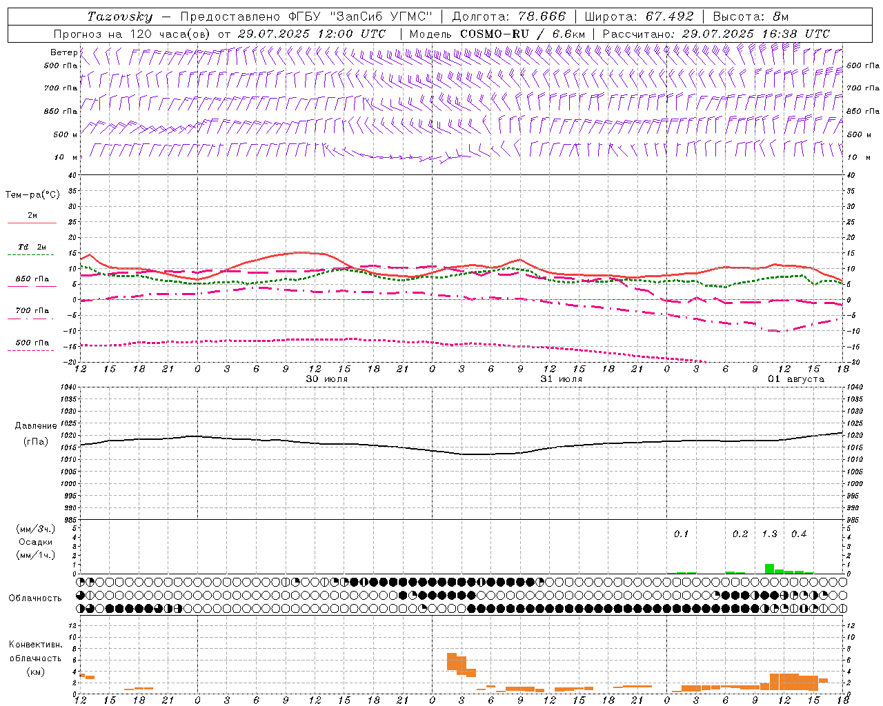Click the 01 августа date label

[796, 379]
